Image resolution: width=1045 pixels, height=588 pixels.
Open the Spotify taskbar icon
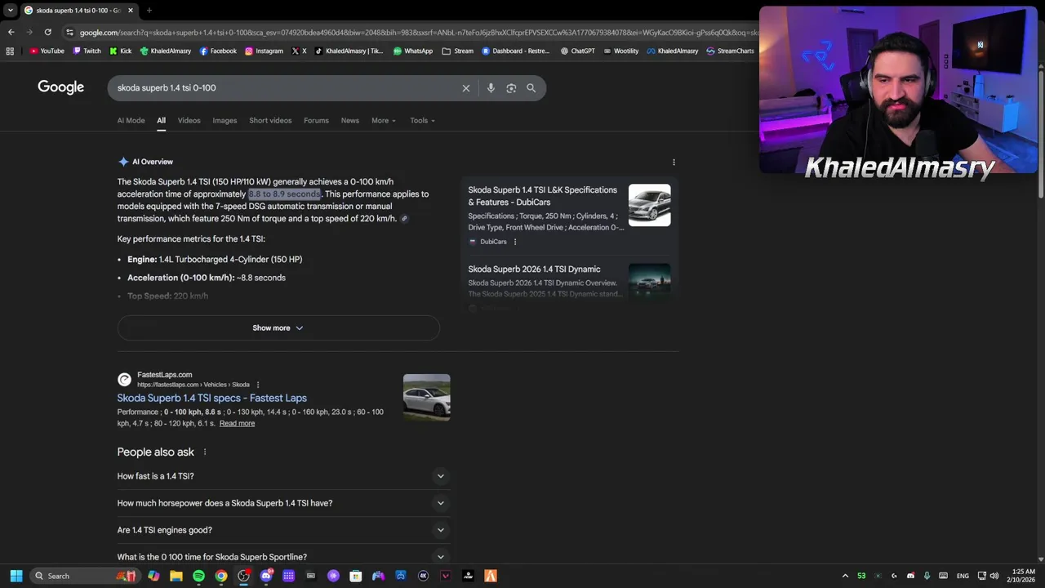point(198,576)
